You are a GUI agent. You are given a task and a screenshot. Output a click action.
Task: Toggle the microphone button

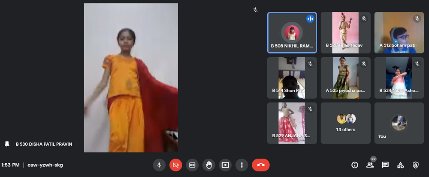click(x=159, y=165)
